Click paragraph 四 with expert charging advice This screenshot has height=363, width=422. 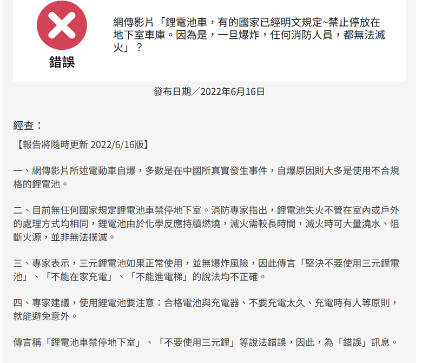pyautogui.click(x=206, y=309)
